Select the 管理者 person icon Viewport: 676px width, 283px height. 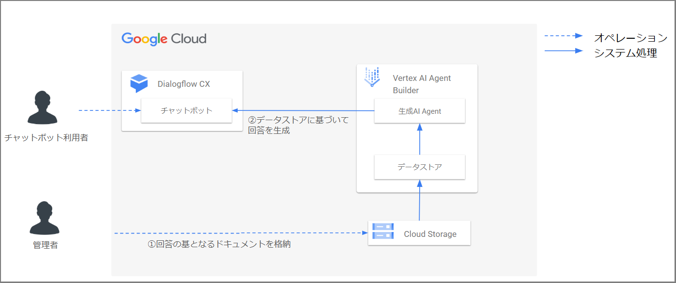(x=45, y=218)
